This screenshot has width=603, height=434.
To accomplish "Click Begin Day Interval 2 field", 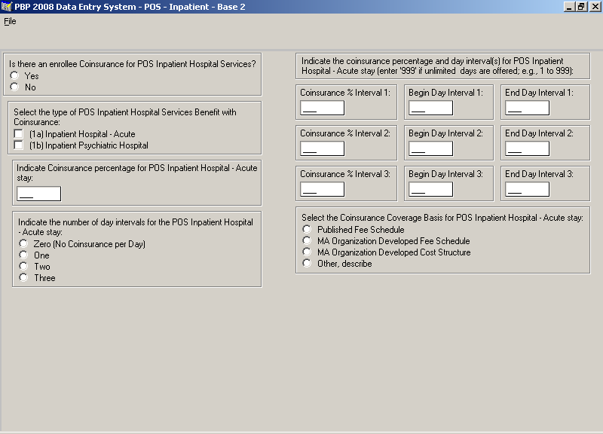I will point(430,148).
